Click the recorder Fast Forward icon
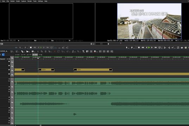 pos(156,48)
